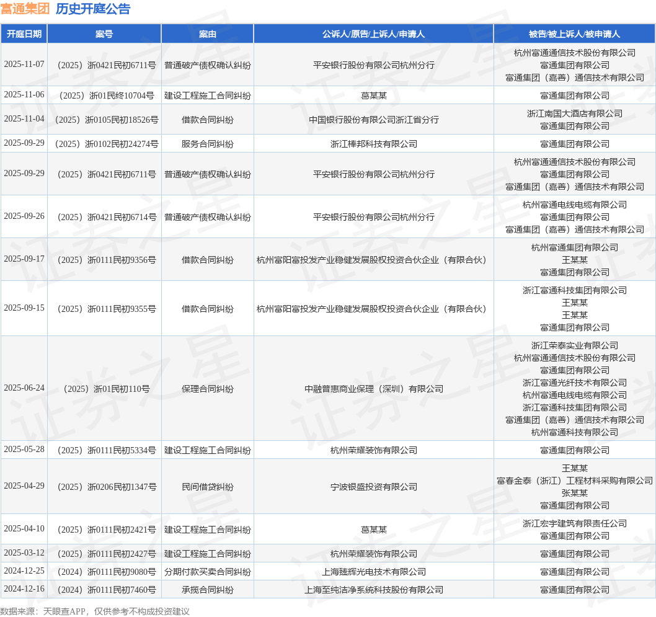Image resolution: width=656 pixels, height=617 pixels.
Task: Click date cell 2025-09-15
Action: pyautogui.click(x=24, y=308)
